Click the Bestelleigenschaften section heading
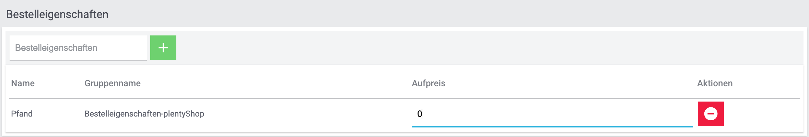The width and height of the screenshot is (809, 137). pos(57,14)
